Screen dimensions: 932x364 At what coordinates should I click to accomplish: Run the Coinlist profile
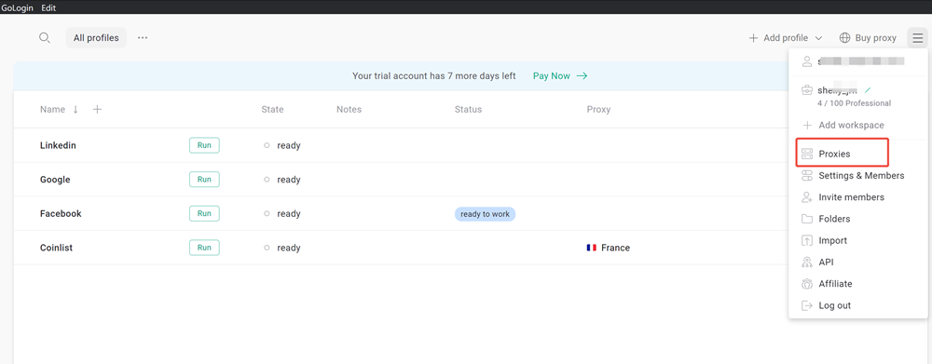pos(204,248)
